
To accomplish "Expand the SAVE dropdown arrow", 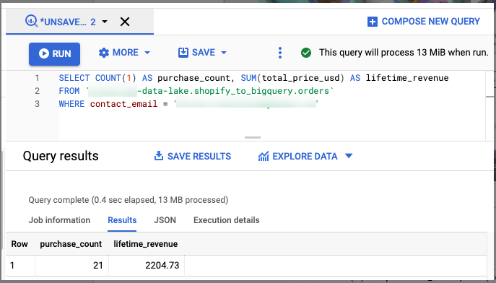I will [x=224, y=53].
